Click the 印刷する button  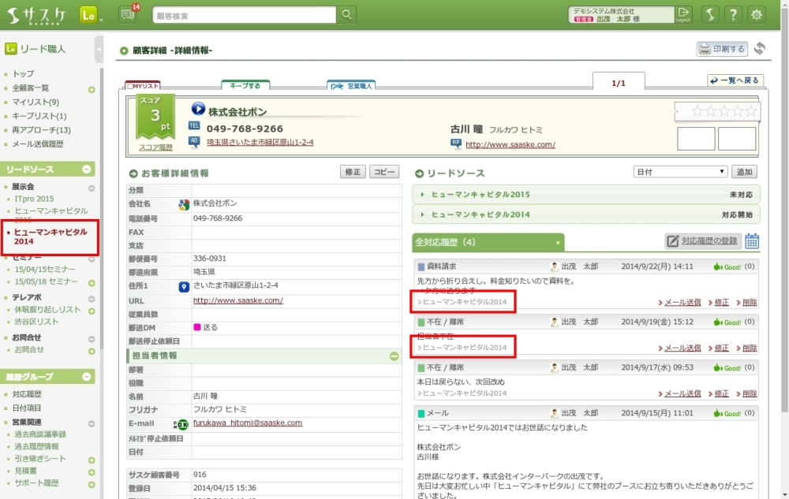[x=721, y=49]
